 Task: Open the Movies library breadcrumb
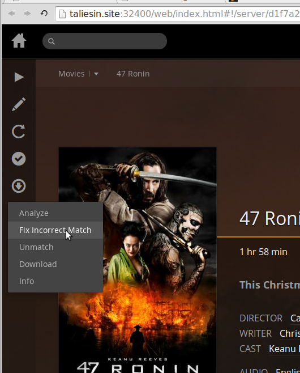71,74
